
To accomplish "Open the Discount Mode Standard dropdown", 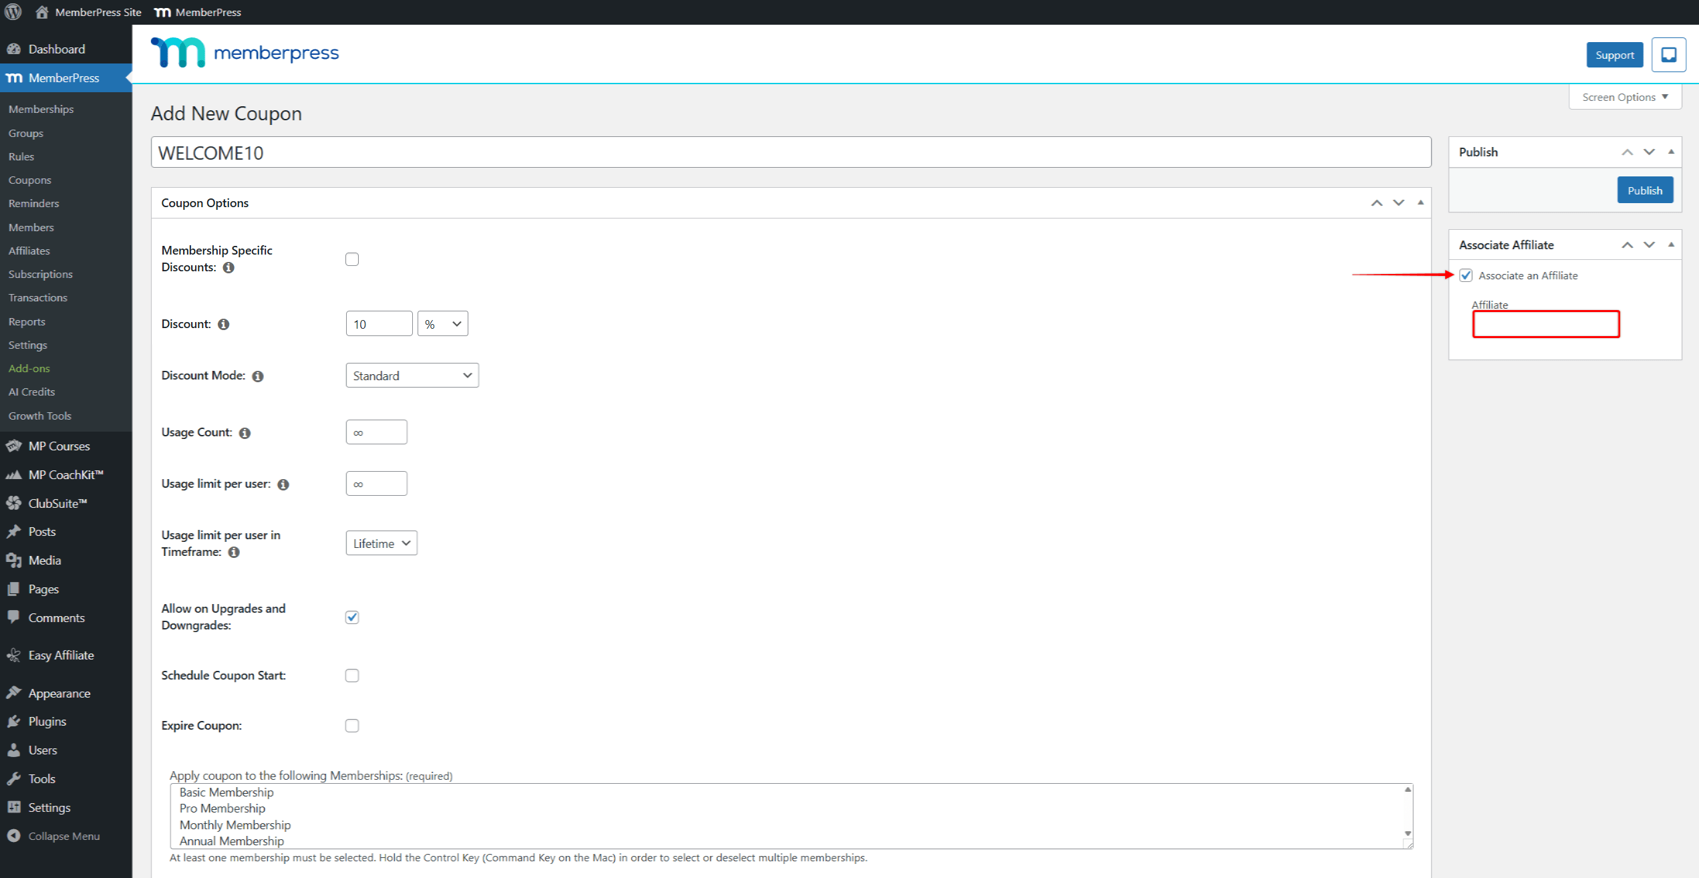I will 412,376.
